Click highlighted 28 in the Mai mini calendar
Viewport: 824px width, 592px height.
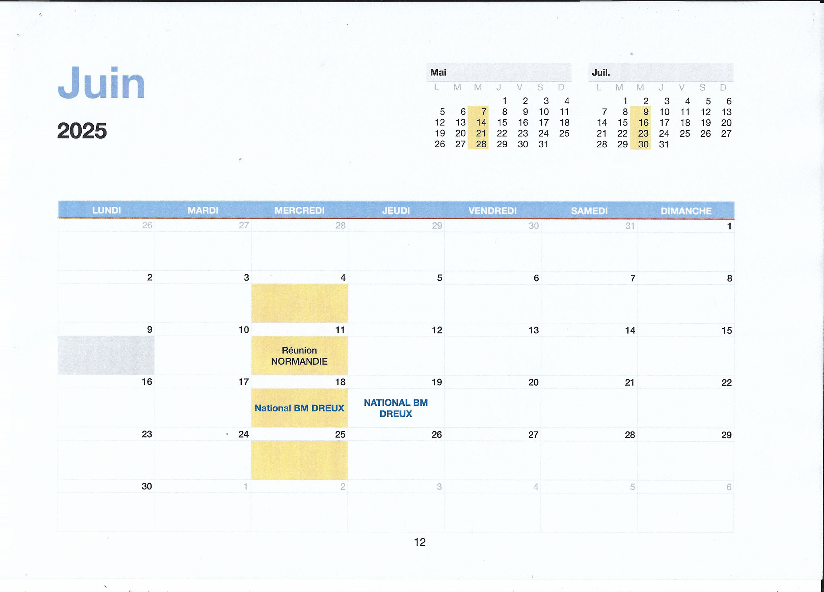(482, 144)
